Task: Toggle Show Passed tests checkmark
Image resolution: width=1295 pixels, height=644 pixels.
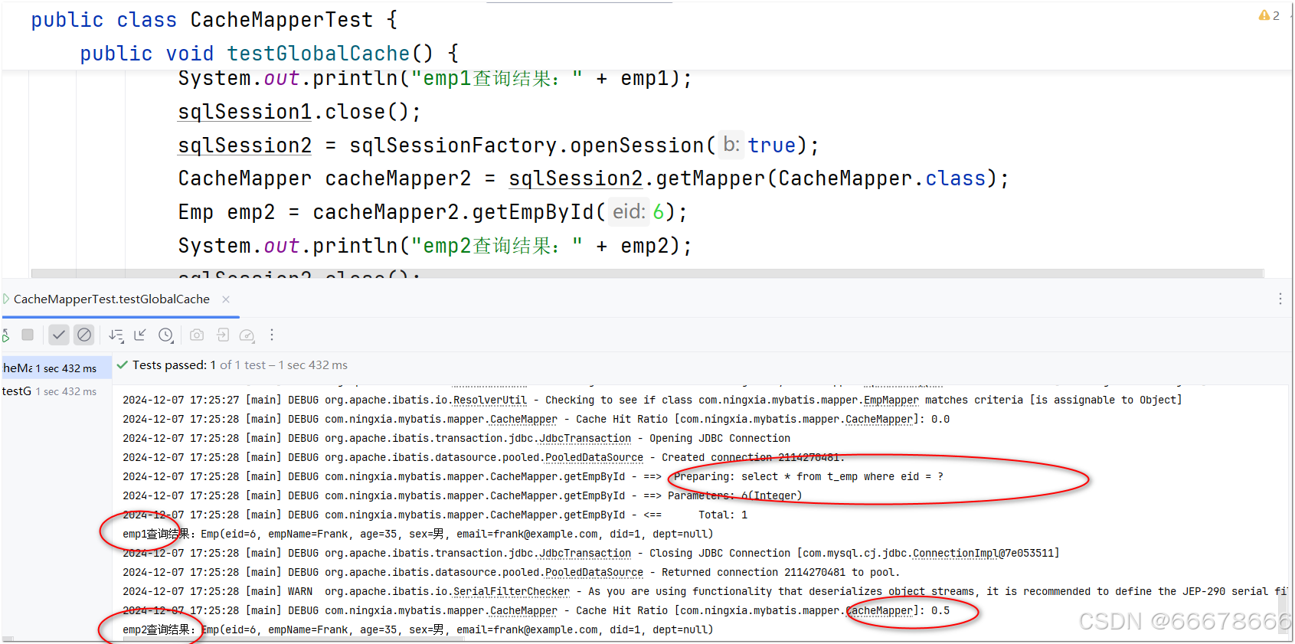Action: (x=59, y=335)
